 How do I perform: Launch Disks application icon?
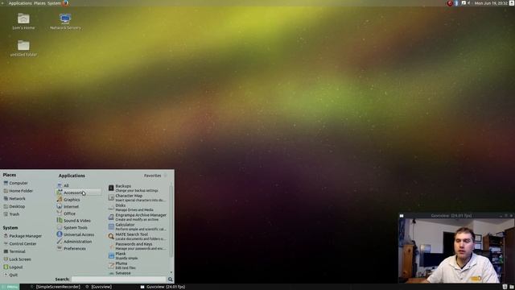pyautogui.click(x=111, y=208)
